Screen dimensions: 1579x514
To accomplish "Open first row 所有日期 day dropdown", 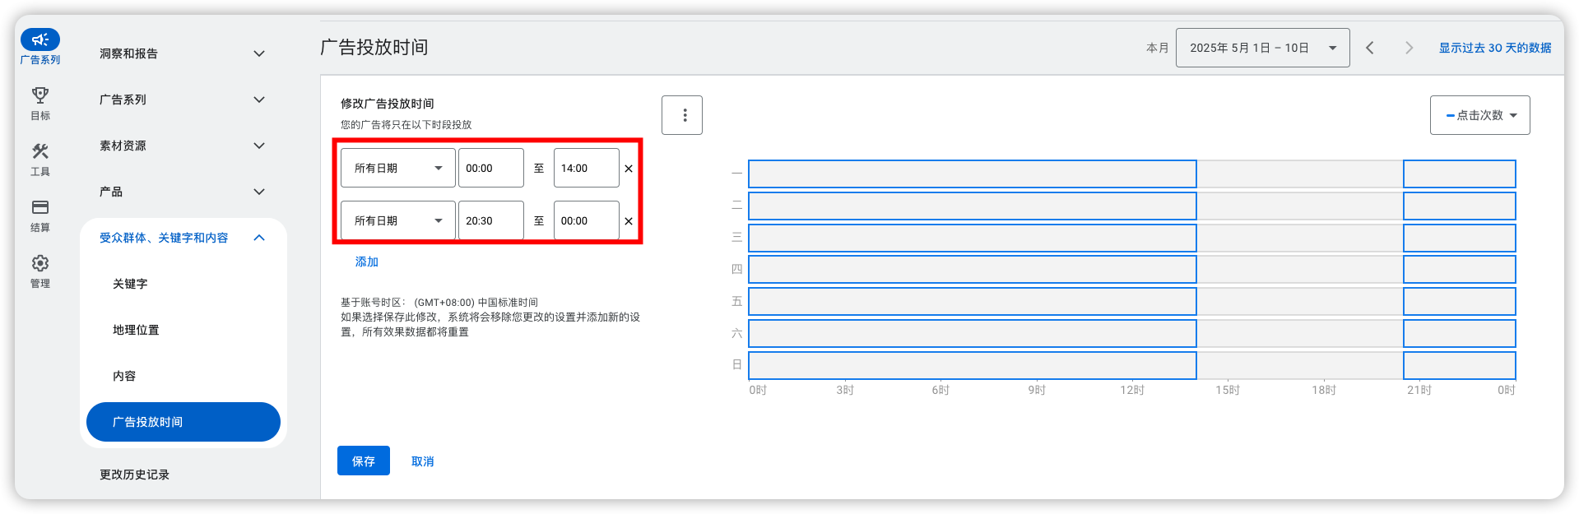I will coord(398,169).
